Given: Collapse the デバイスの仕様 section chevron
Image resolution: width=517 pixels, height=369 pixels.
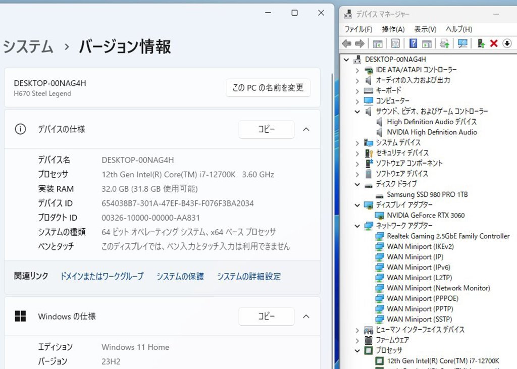Looking at the screenshot, I should pyautogui.click(x=306, y=129).
